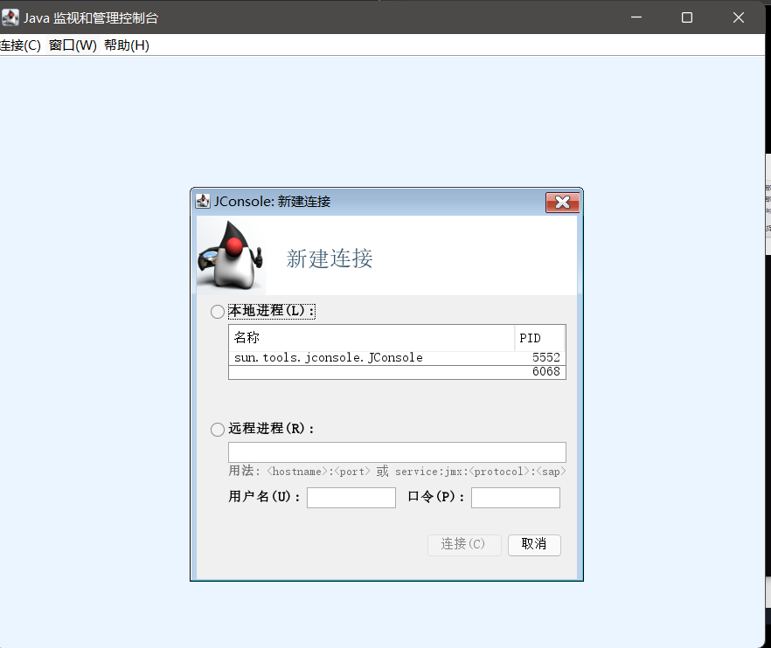Select the process row with PID 6068
Image resolution: width=771 pixels, height=648 pixels.
pyautogui.click(x=397, y=372)
